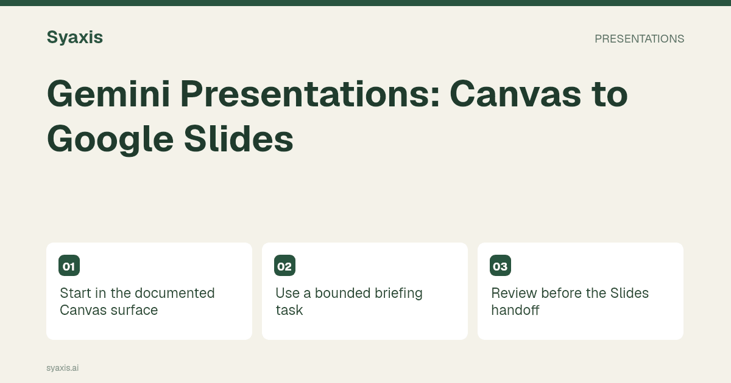Image resolution: width=731 pixels, height=383 pixels.
Task: Select the "Start in the documented" text line
Action: click(x=137, y=293)
